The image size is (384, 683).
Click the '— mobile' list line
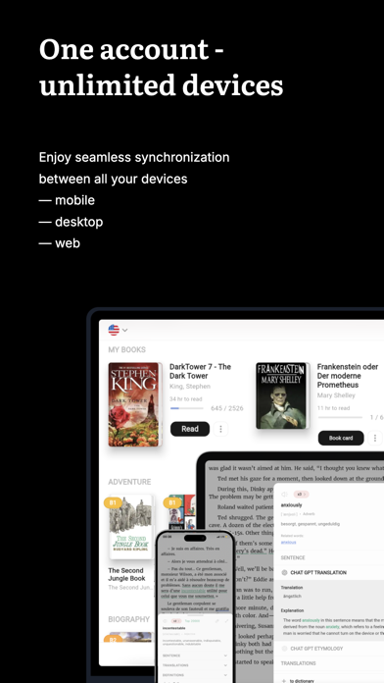pos(67,200)
